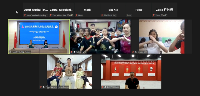Select the Sylvia- MW group video

100,36
